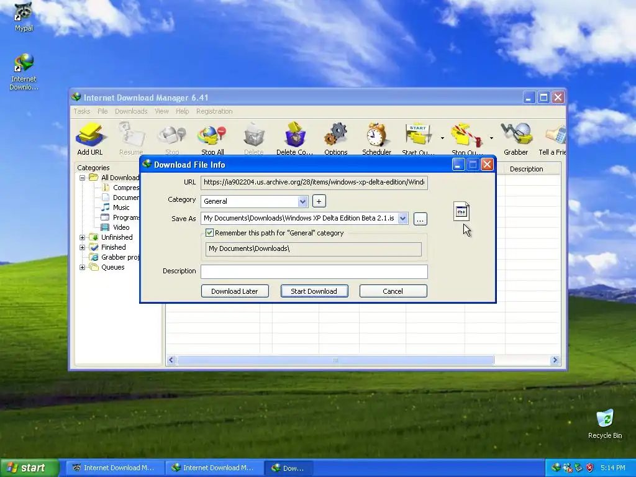Open the Mypal desktop shortcut

click(24, 17)
